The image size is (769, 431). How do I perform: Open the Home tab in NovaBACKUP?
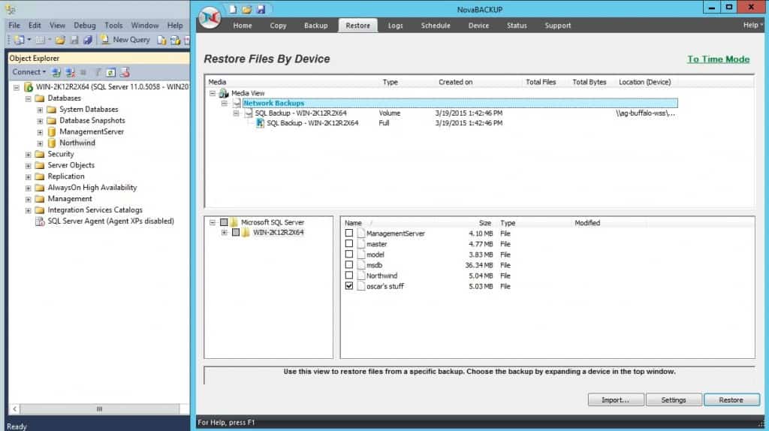point(243,26)
